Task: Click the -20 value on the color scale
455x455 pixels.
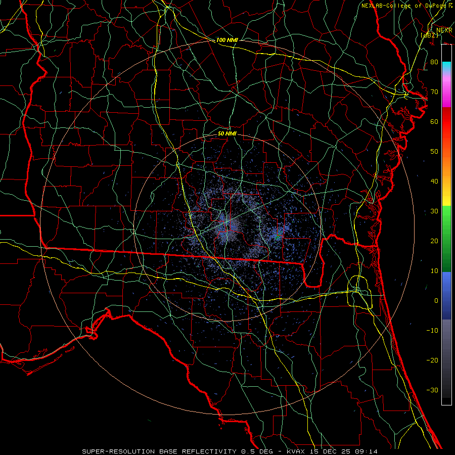Action: tap(432, 360)
